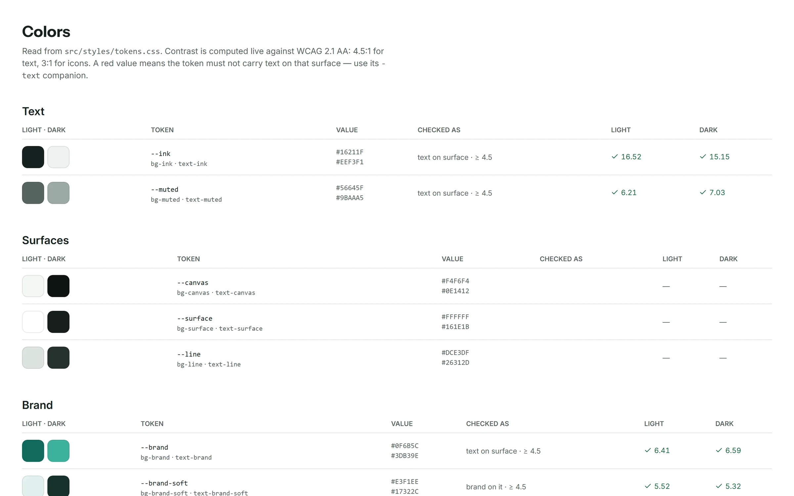The width and height of the screenshot is (794, 496).
Task: Select the #0F6B5C hex value
Action: (405, 446)
